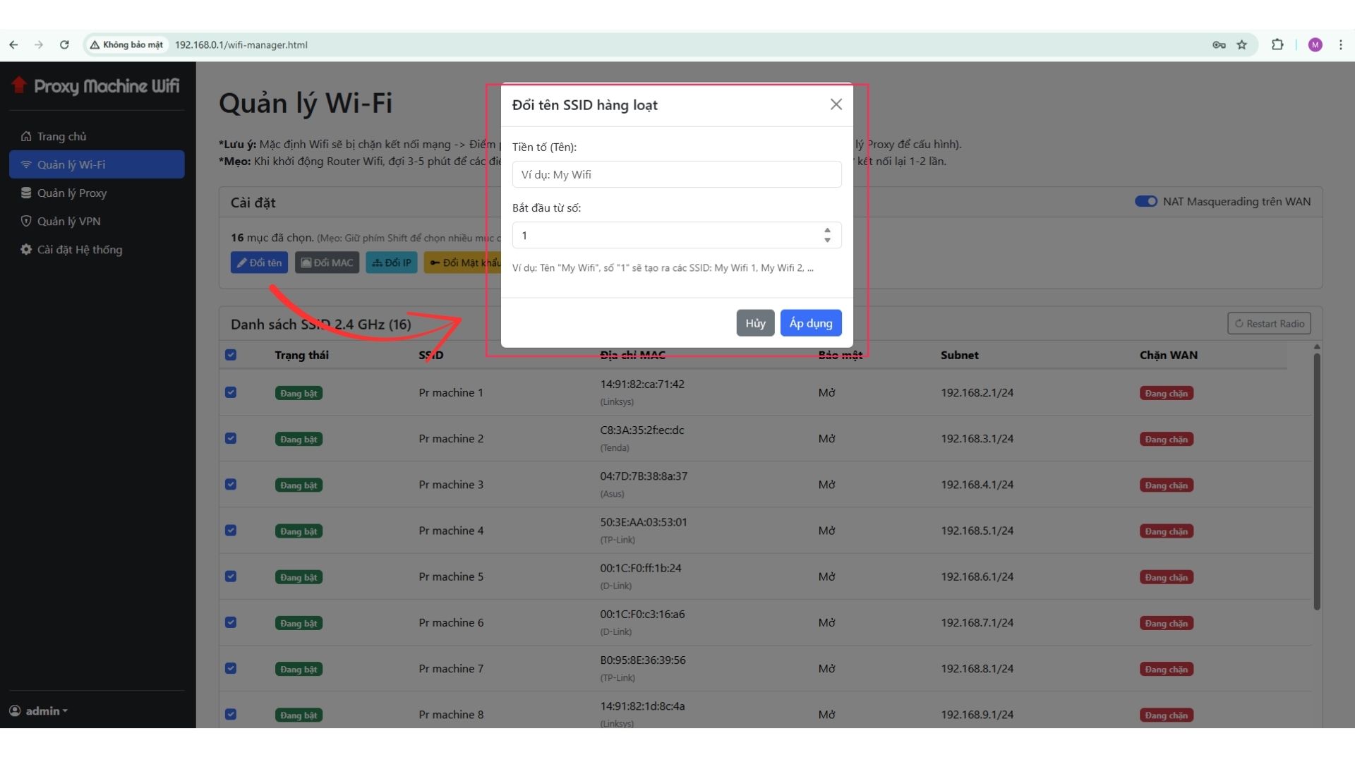The width and height of the screenshot is (1355, 762).
Task: Click the Restart Radio button
Action: (x=1269, y=324)
